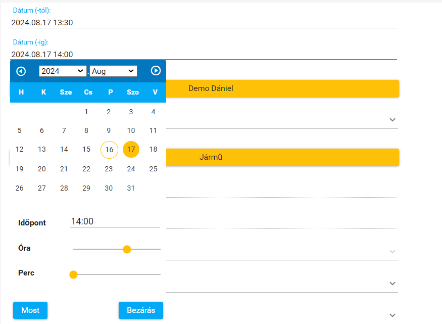Click the Óra slider handle

127,249
